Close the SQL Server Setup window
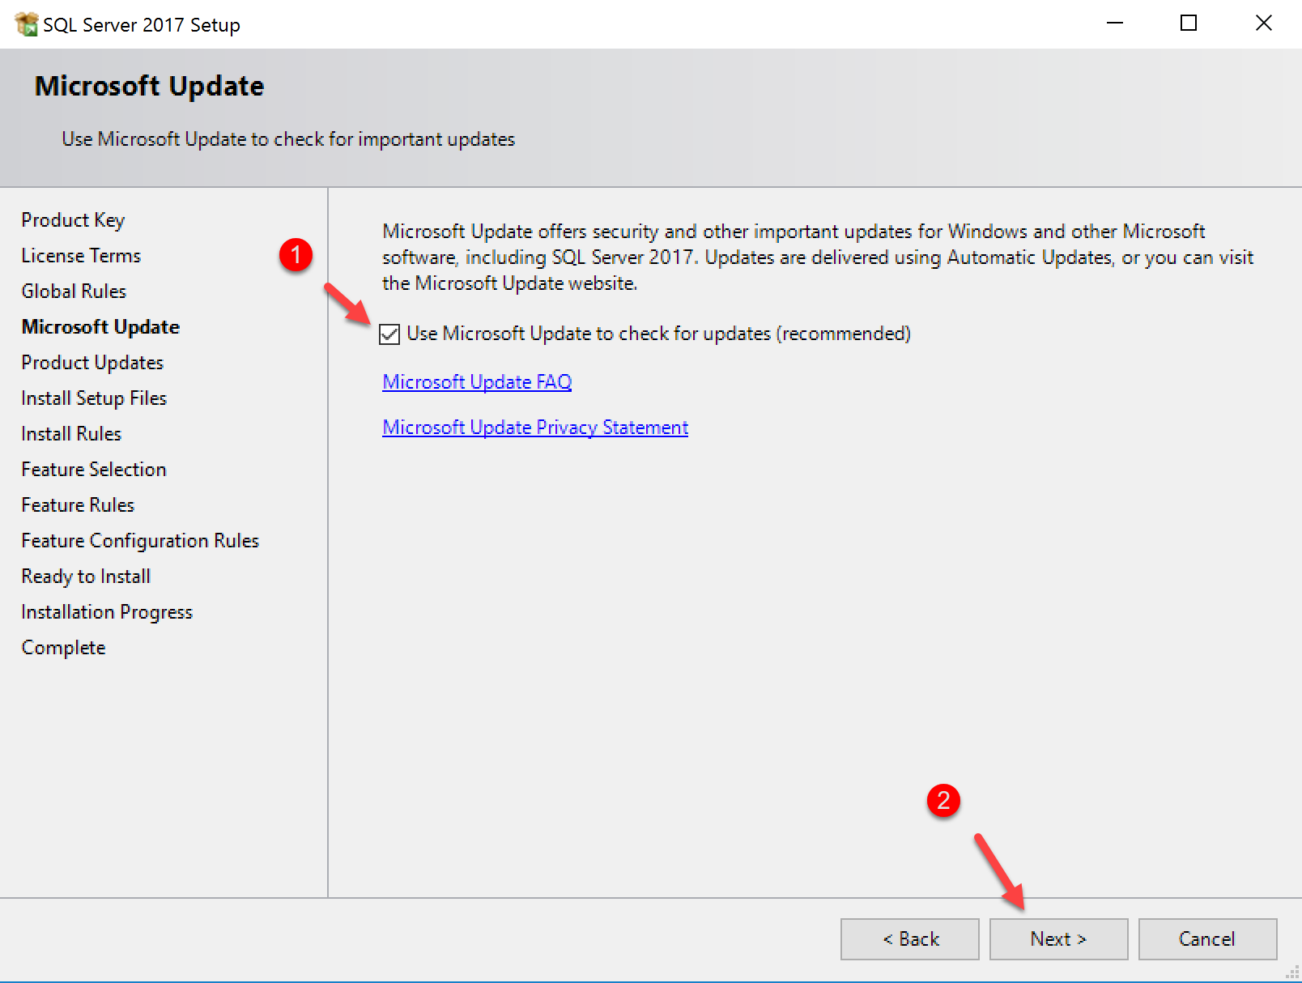The image size is (1302, 983). pos(1263,23)
